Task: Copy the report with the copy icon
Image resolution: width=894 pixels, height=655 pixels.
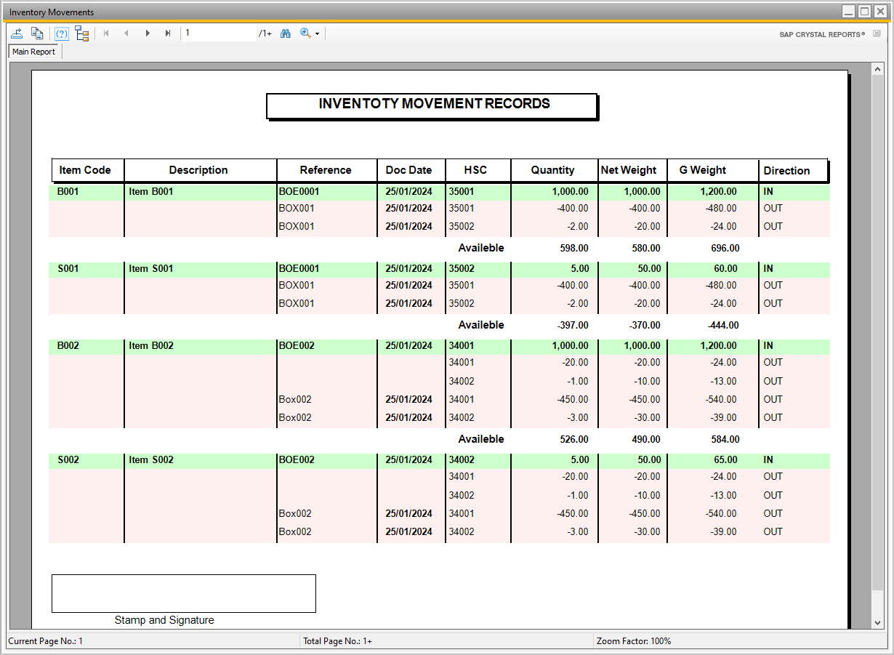Action: point(37,33)
